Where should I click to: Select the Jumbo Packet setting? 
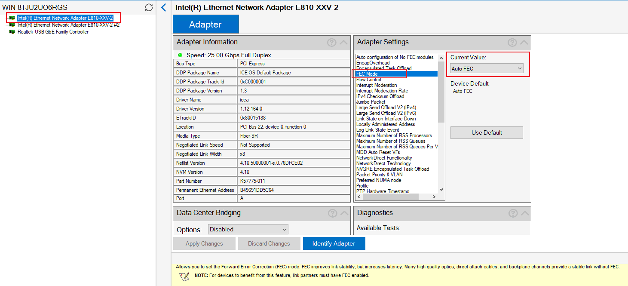371,102
